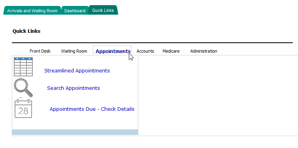Select the Qucik Links tab

click(103, 10)
